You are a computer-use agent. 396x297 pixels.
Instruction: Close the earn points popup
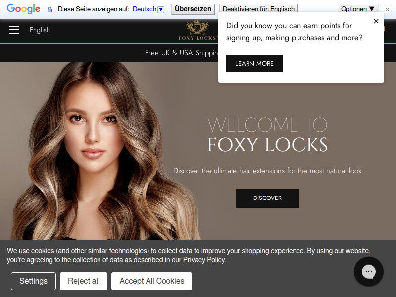pos(376,21)
